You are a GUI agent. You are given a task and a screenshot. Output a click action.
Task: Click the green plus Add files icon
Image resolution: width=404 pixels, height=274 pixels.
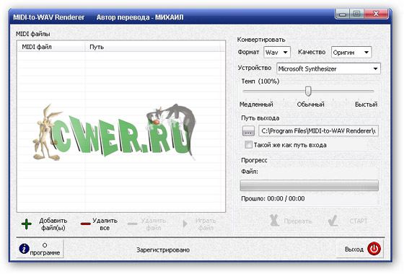coord(26,224)
